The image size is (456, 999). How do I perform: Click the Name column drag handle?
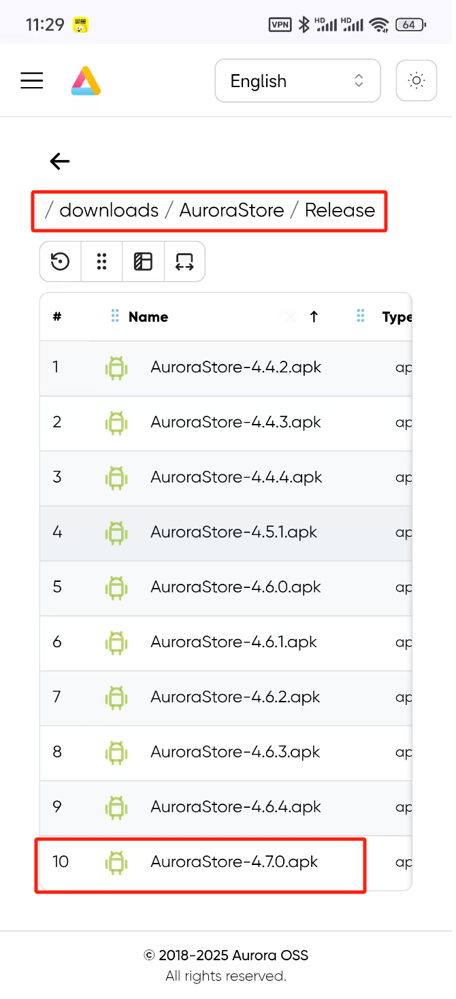tap(115, 316)
